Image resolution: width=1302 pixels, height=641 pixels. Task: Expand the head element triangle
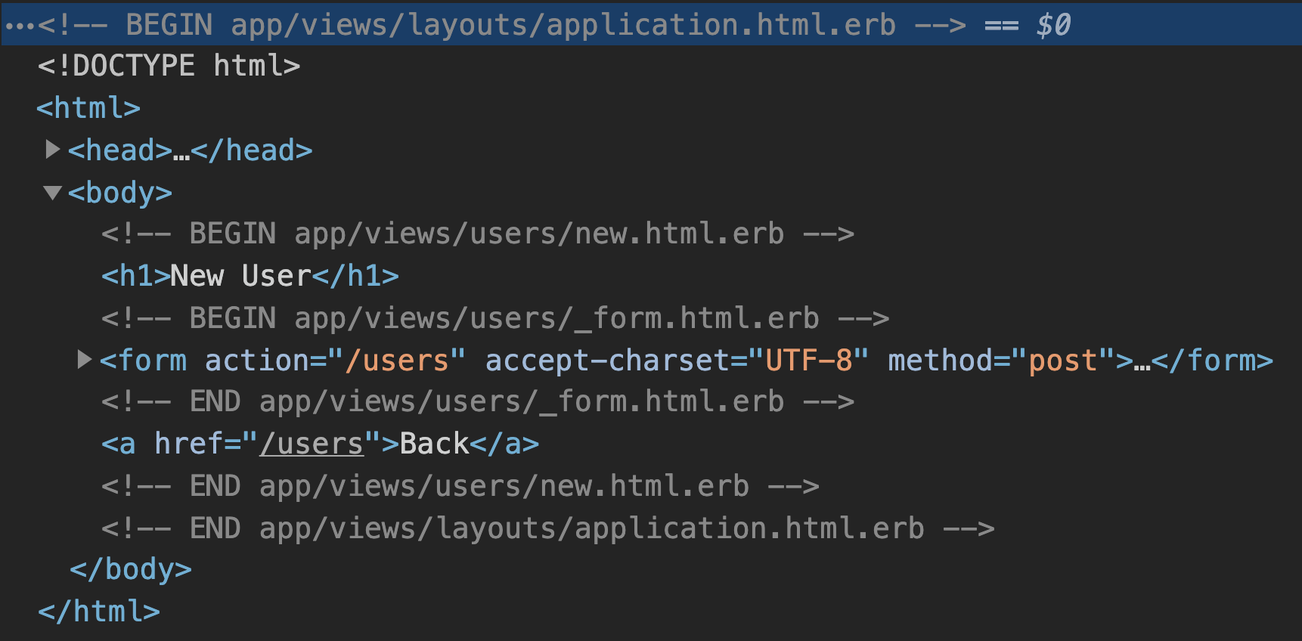[x=52, y=150]
